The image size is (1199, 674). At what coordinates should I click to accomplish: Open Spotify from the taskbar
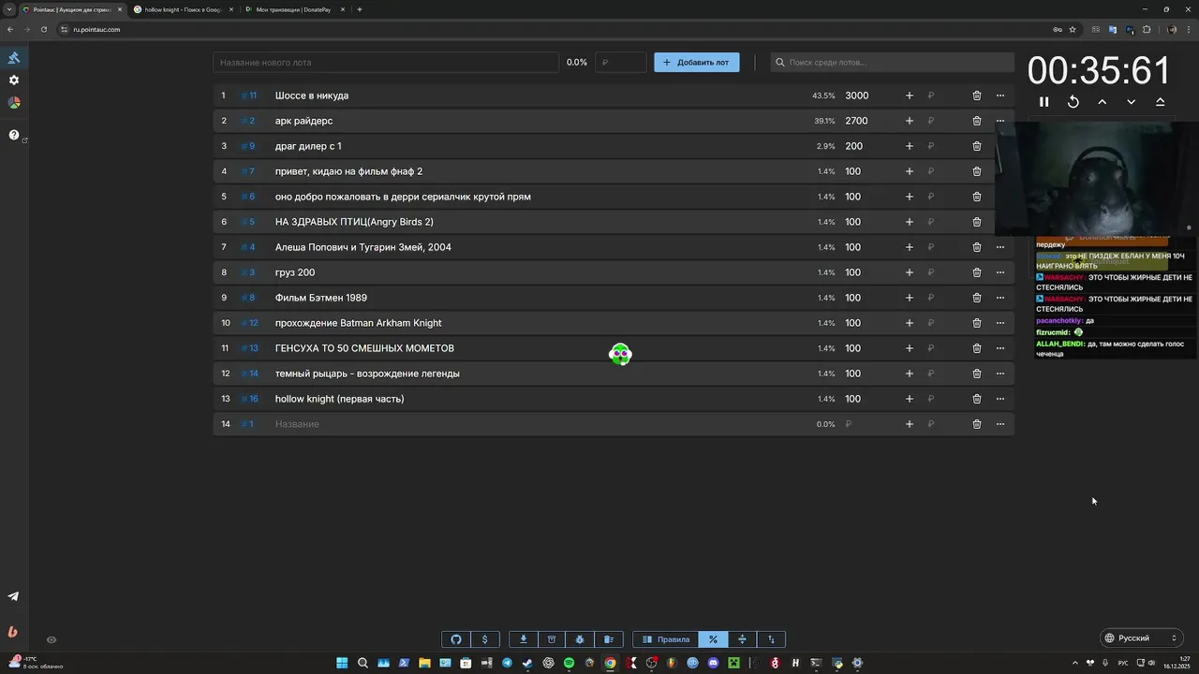569,663
